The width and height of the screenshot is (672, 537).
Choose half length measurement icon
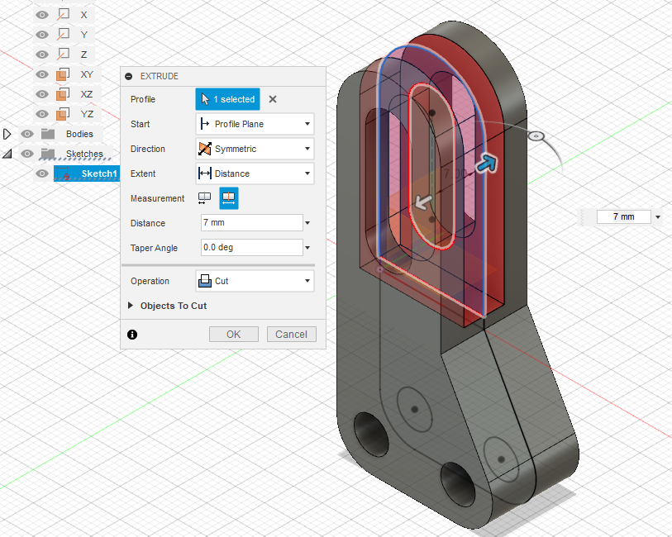(x=204, y=198)
